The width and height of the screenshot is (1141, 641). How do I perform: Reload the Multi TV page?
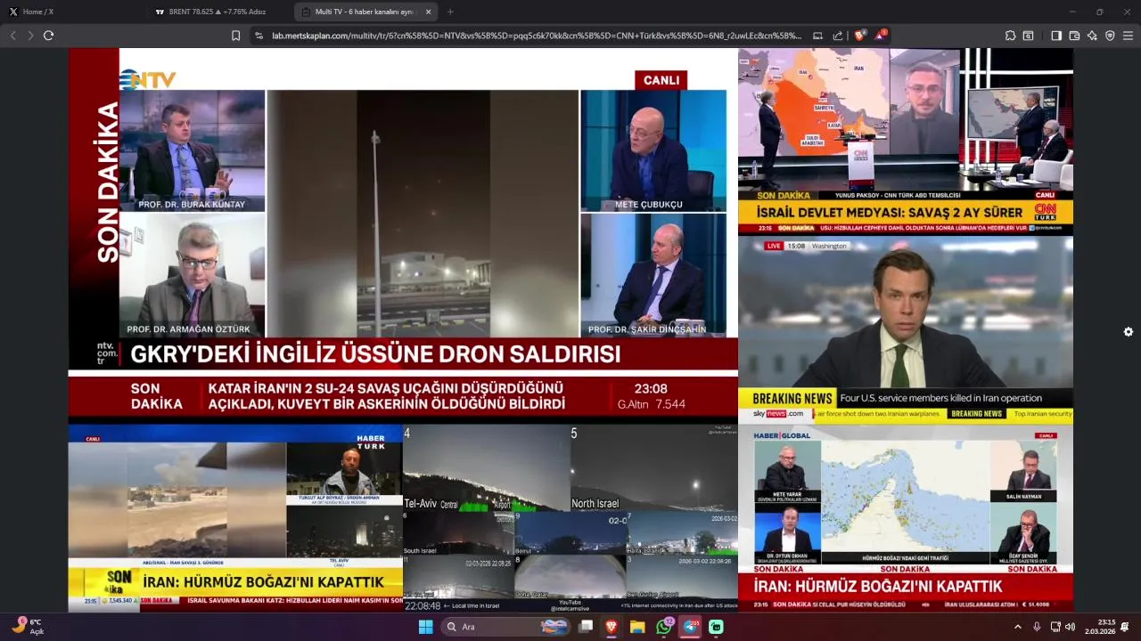coord(48,36)
